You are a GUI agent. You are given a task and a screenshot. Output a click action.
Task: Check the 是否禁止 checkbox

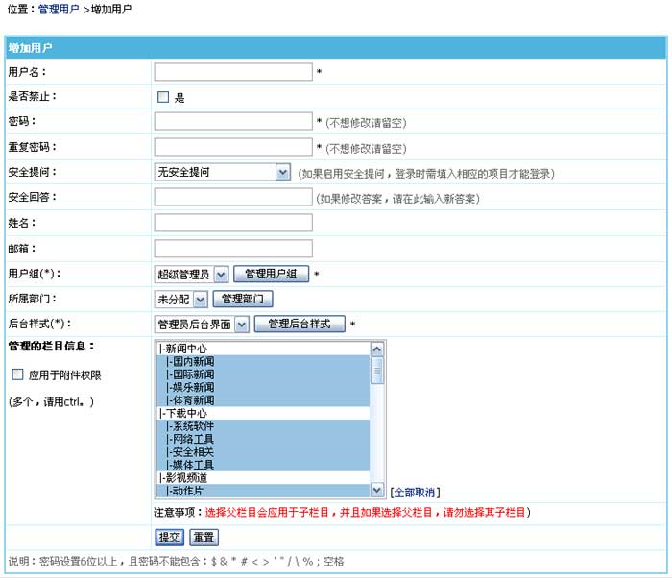(x=163, y=97)
